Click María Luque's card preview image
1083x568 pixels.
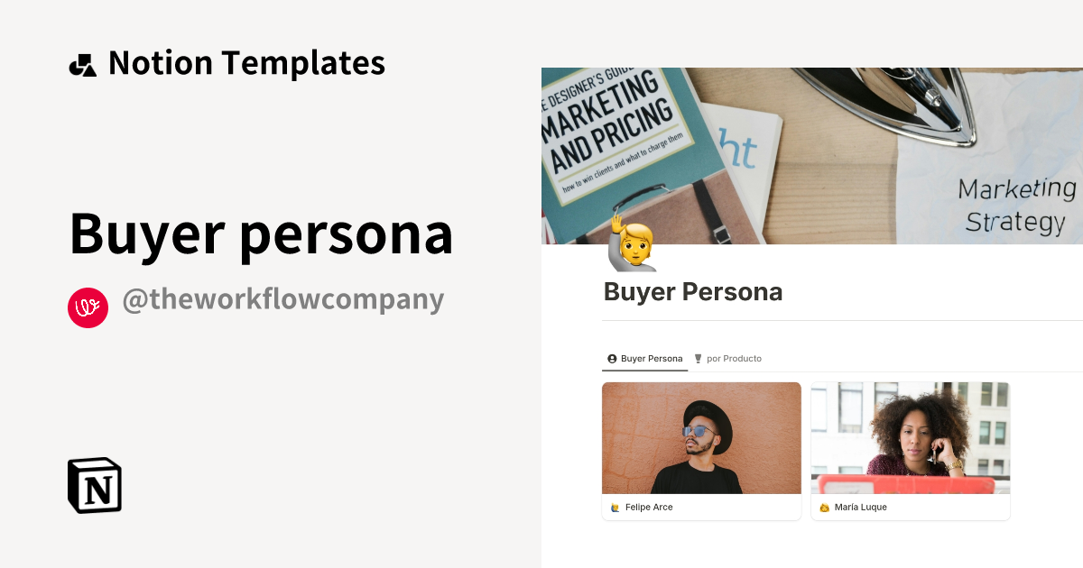pyautogui.click(x=911, y=436)
